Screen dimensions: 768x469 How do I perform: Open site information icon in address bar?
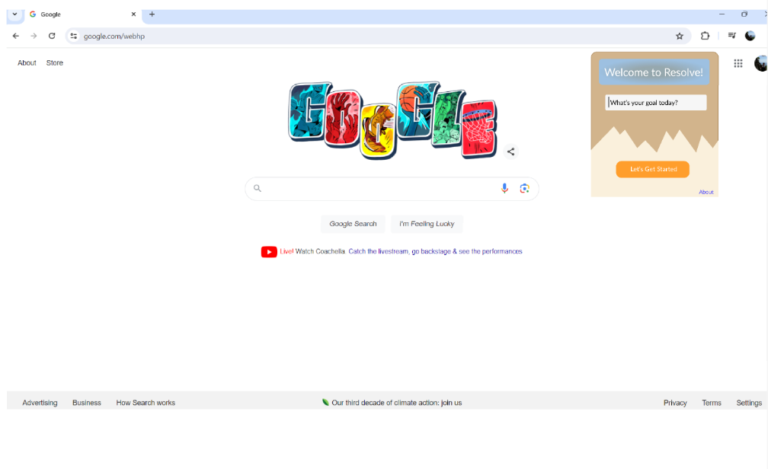pyautogui.click(x=73, y=36)
